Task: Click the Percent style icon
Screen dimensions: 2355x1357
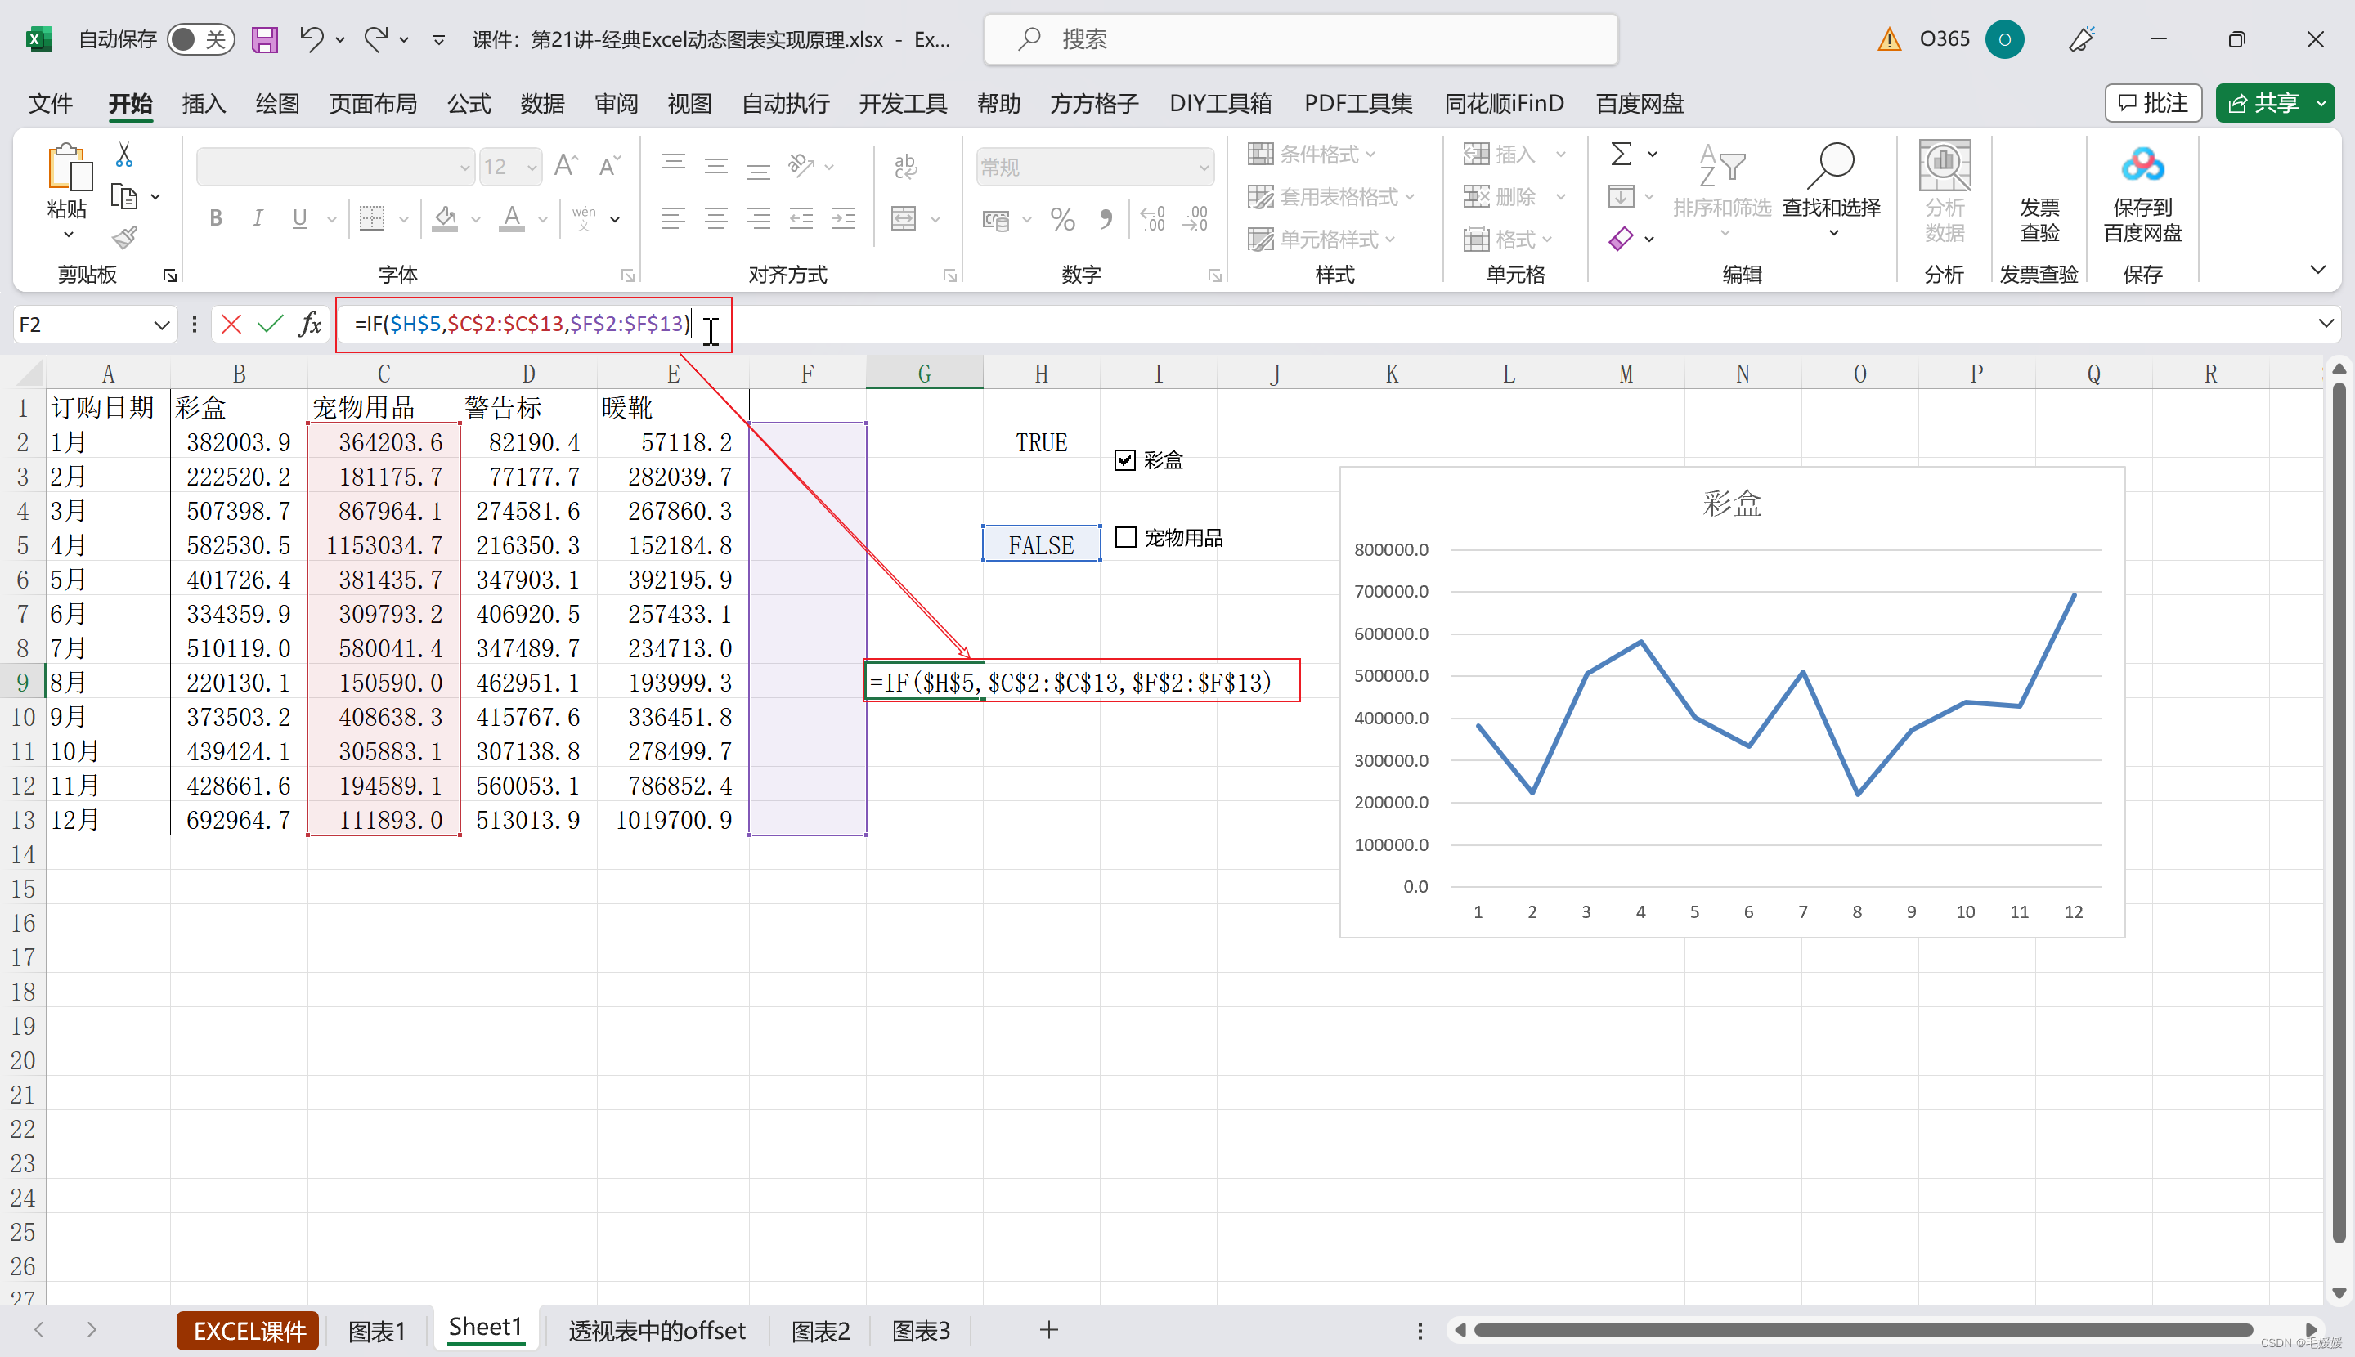Action: 1062,219
